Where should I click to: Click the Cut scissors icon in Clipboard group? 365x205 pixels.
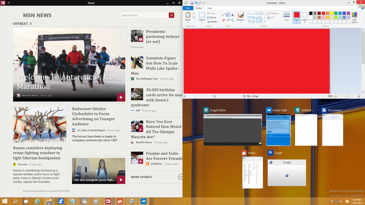(194, 13)
